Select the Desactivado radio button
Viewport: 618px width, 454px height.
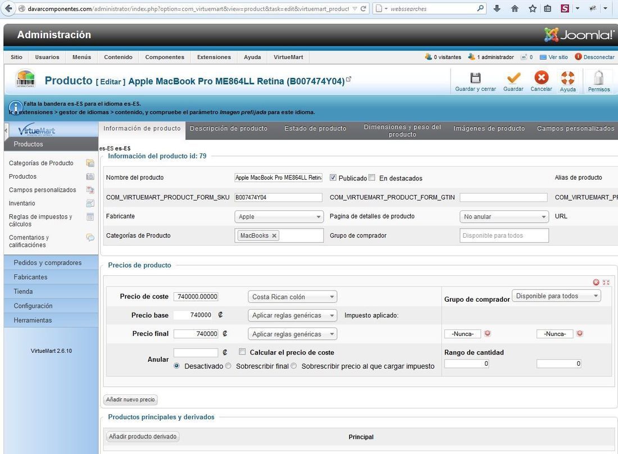(x=176, y=366)
